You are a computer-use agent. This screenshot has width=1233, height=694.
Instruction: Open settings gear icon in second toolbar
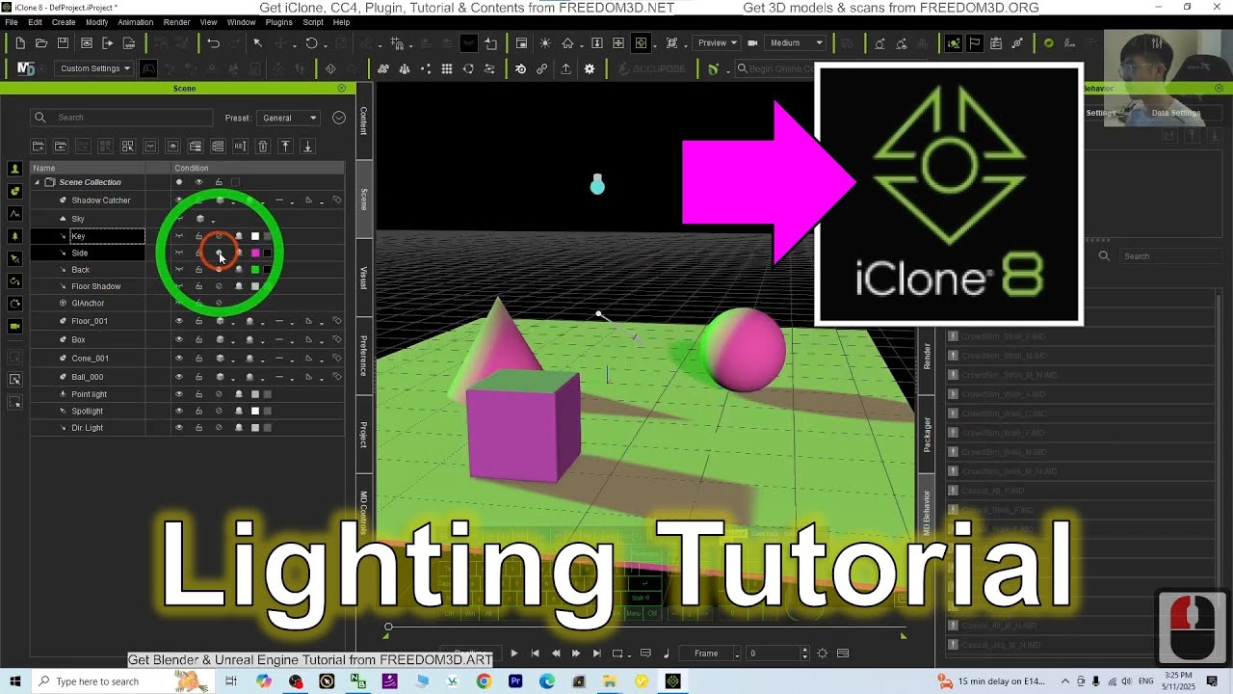(590, 68)
